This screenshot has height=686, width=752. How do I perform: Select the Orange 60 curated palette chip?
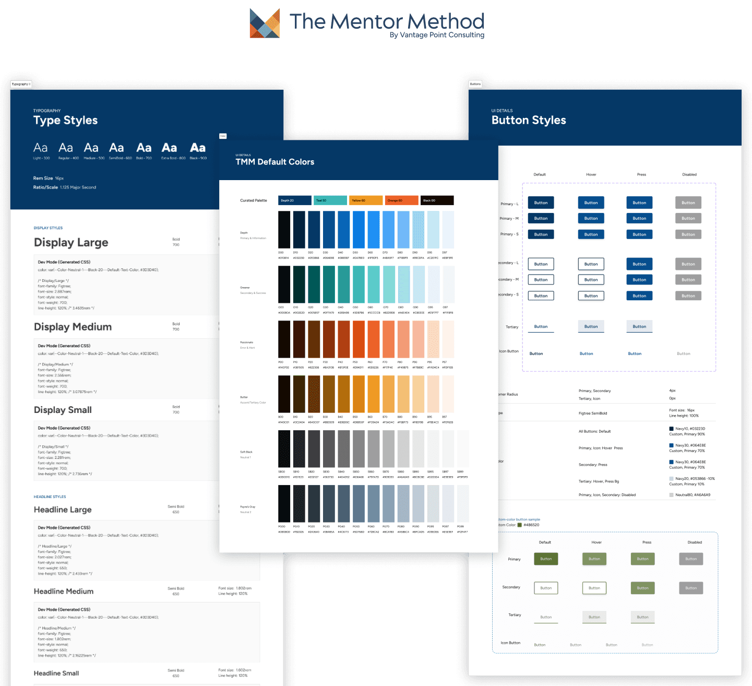(x=401, y=200)
